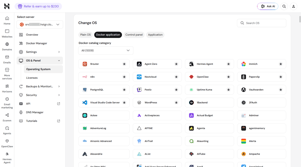Click the Hostinger logo icon
Viewport: 301px width, 167px height.
(7, 6)
